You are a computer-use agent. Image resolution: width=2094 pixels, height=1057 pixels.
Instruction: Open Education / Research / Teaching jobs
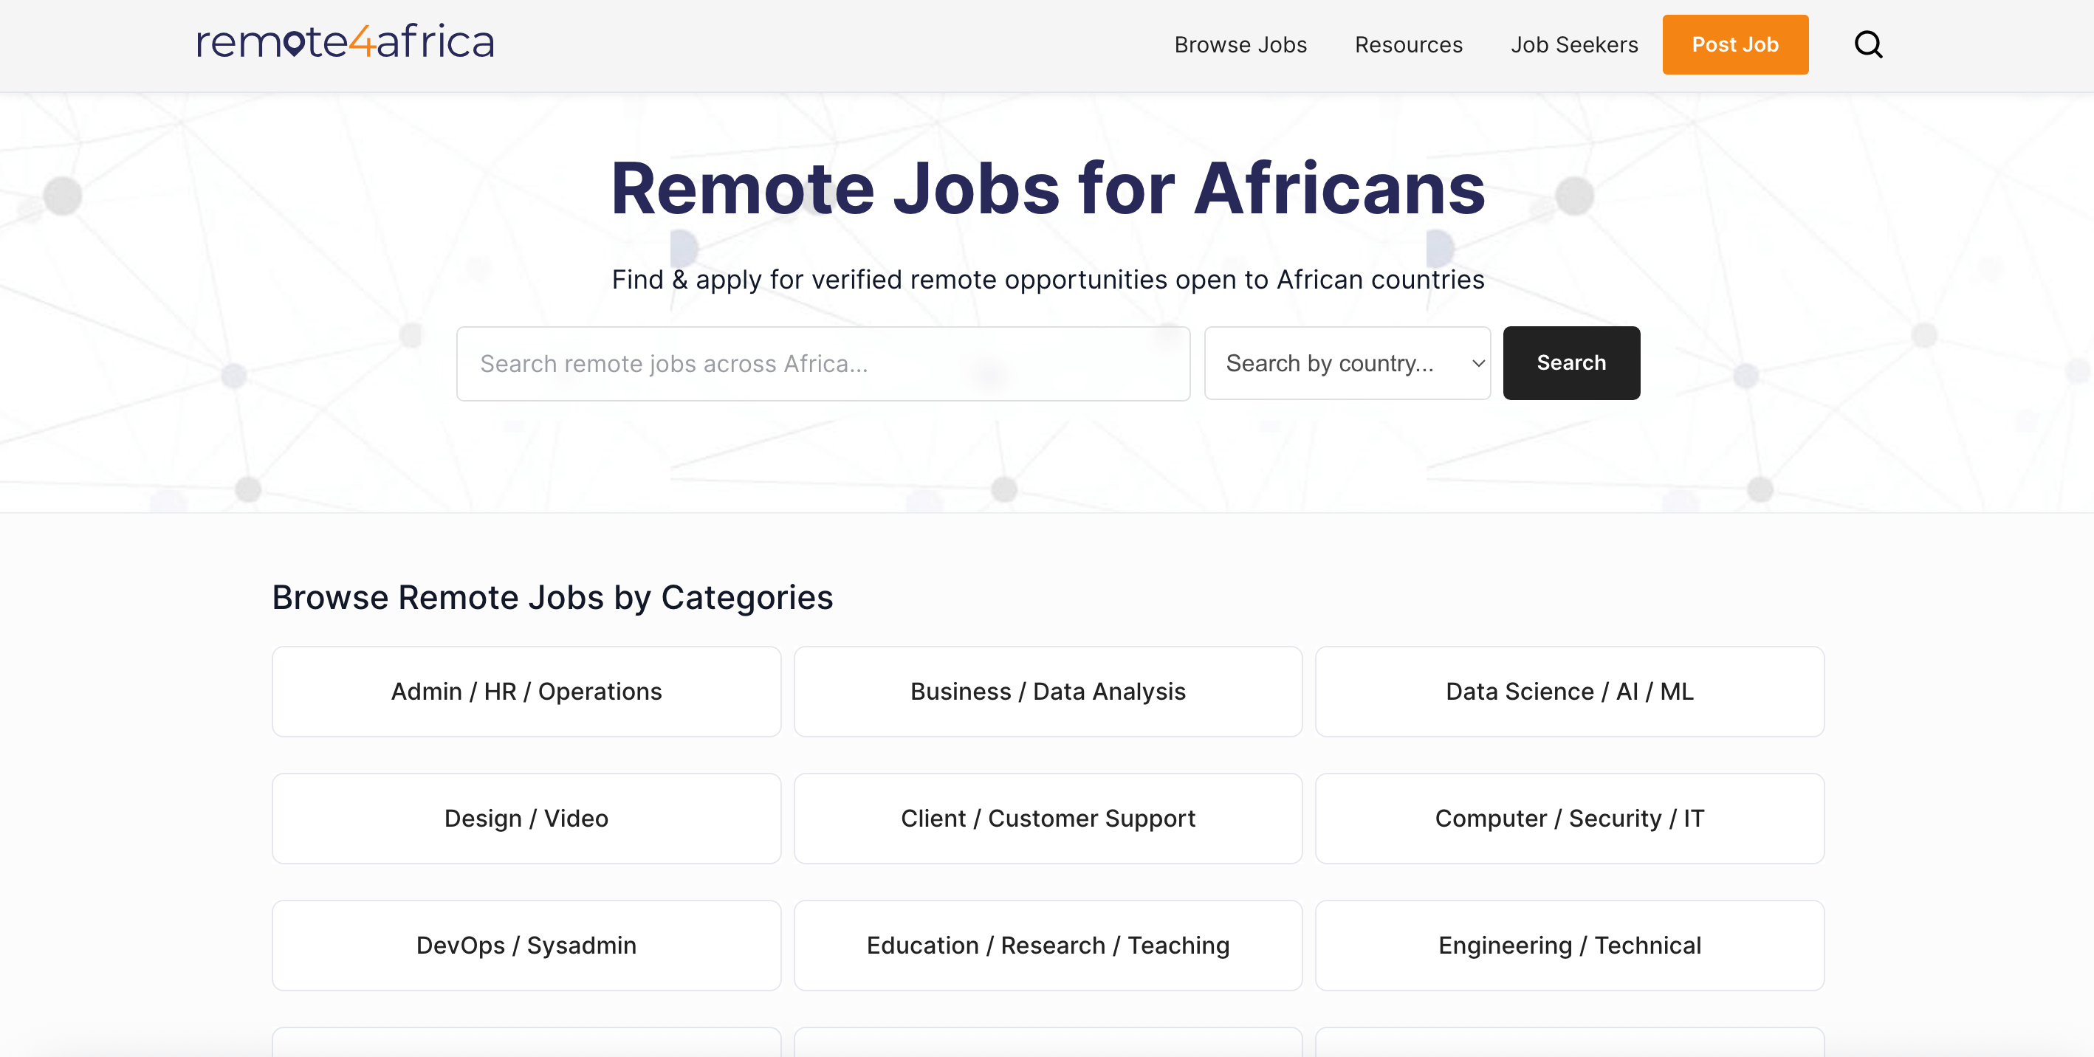click(1048, 945)
